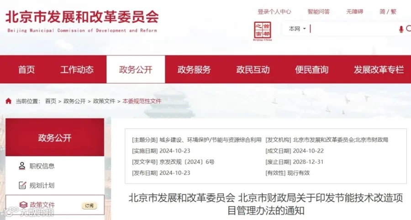Open the 便民查询 navigation tab

[311, 70]
